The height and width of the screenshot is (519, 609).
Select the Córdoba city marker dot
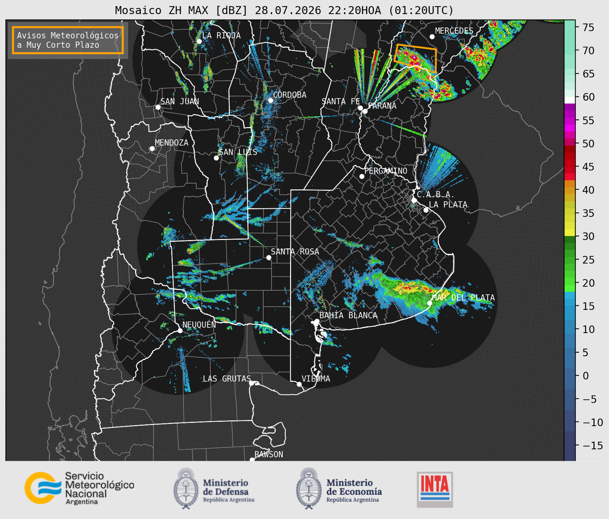click(x=270, y=100)
